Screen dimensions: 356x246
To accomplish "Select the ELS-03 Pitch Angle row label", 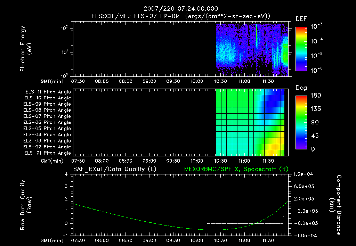I will tap(47, 141).
